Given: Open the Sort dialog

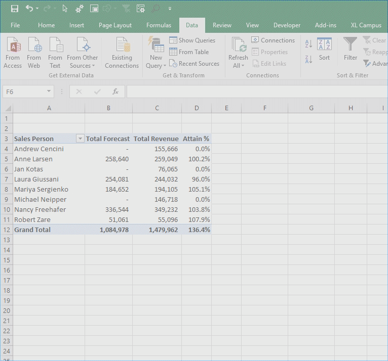Looking at the screenshot, I should coord(324,49).
